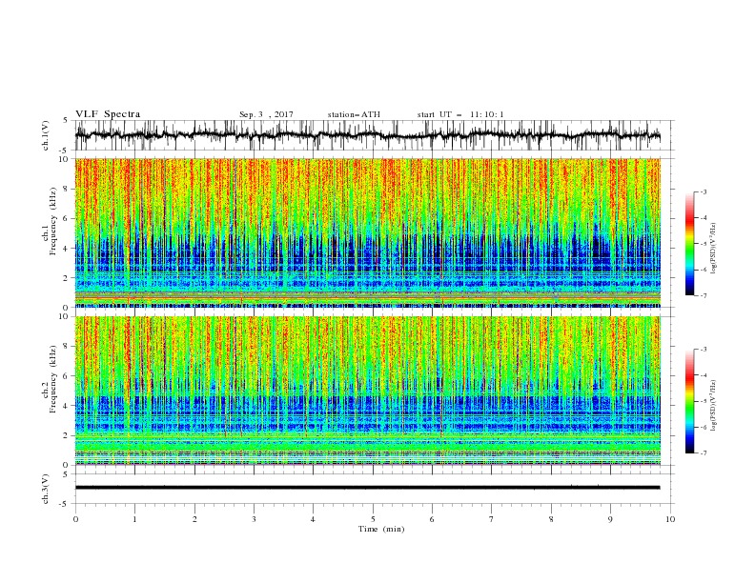
Task: Click the '-7' tick on the lower colorbar
Action: coord(703,453)
